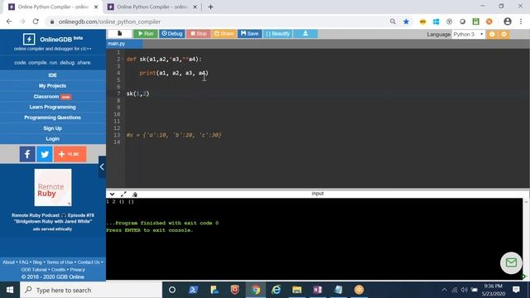The width and height of the screenshot is (530, 298).
Task: Select the main.py file tab
Action: (124, 44)
